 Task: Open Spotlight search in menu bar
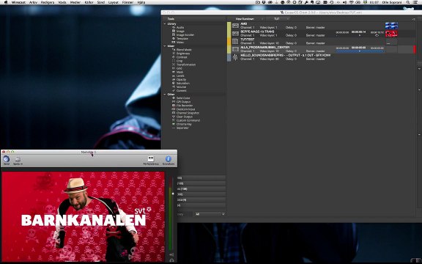[408, 2]
